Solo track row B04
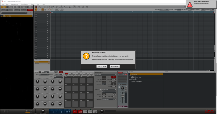The width and height of the screenshot is (217, 114). (x=49, y=14)
